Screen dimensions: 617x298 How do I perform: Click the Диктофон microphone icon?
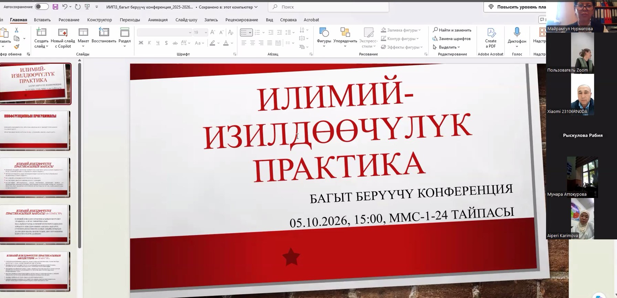(517, 32)
